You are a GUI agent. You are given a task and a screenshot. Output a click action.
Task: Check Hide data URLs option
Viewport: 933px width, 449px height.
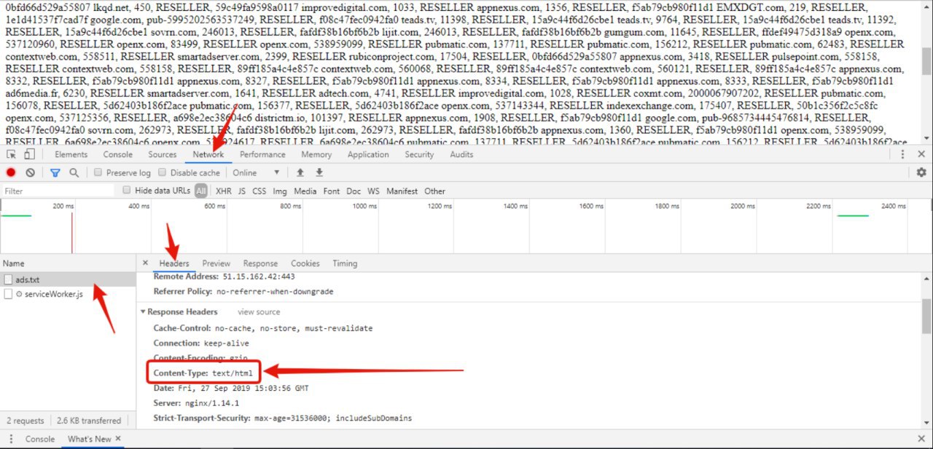[x=127, y=191]
